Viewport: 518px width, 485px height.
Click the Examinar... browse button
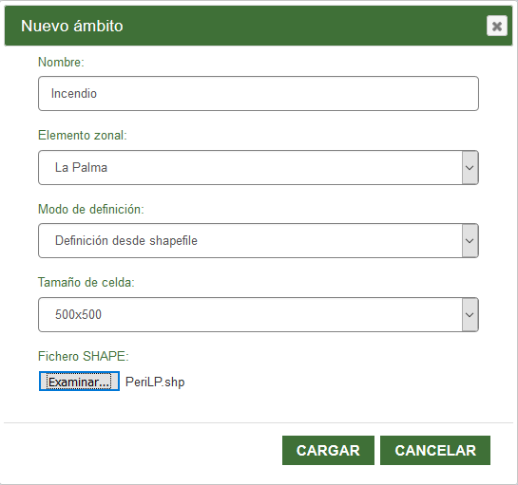click(79, 382)
